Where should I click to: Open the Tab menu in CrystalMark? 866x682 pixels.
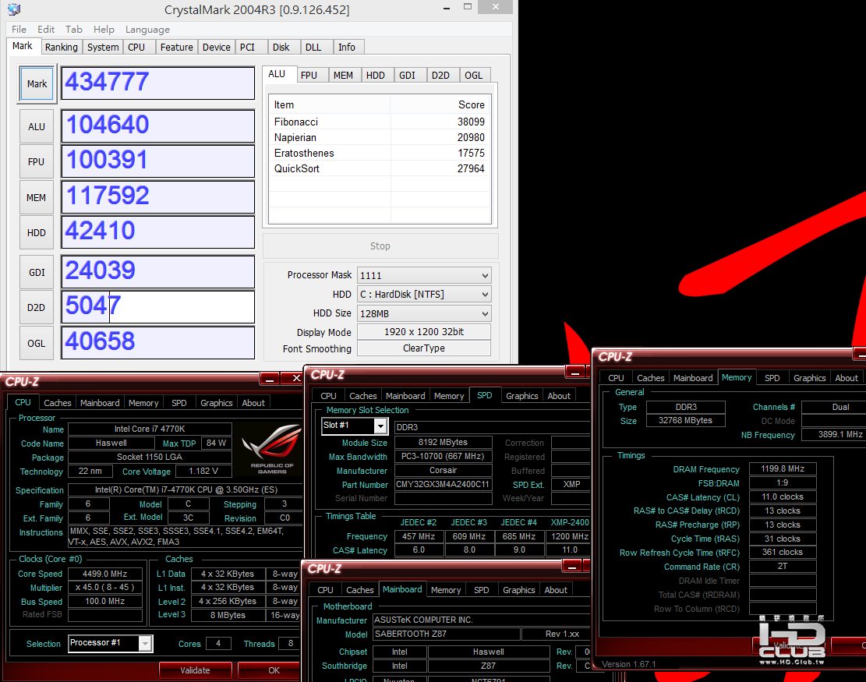(73, 30)
